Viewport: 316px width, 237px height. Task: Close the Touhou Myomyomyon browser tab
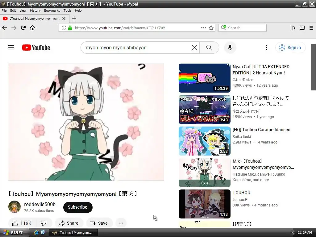point(64,19)
